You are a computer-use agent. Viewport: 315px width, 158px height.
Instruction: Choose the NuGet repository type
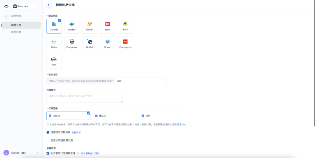tap(90, 44)
